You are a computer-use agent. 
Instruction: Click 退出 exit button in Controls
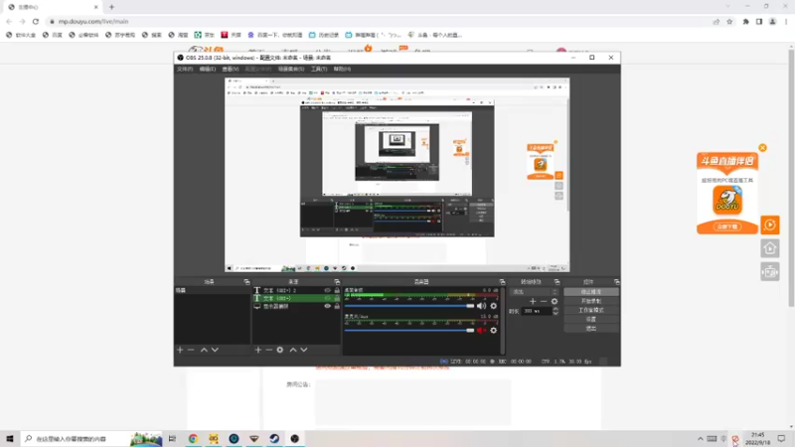click(x=591, y=329)
